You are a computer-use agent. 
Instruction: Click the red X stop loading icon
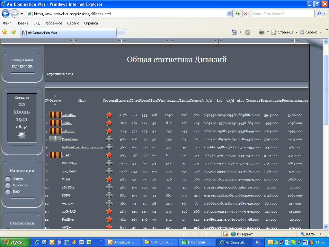coord(246,14)
